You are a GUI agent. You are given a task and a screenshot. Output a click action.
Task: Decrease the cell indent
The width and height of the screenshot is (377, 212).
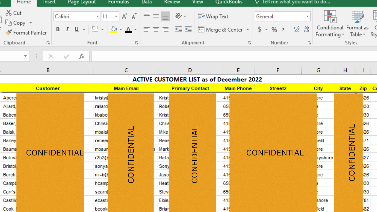coord(178,29)
